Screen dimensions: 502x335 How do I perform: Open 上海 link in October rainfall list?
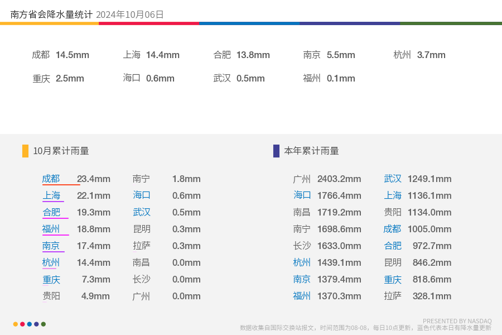click(x=51, y=195)
